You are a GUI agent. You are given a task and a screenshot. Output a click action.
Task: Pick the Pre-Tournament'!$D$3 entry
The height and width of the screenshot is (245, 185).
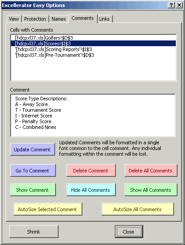[93, 55]
